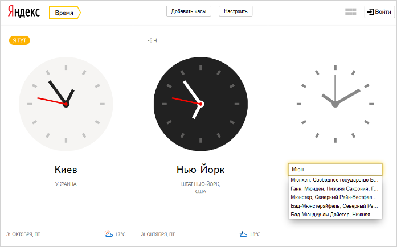The width and height of the screenshot is (397, 247).
Task: Open the Настроить settings button
Action: [x=235, y=11]
